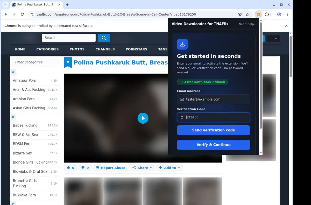Go to the HOME nav item
Image resolution: width=311 pixels, height=205 pixels.
point(20,49)
